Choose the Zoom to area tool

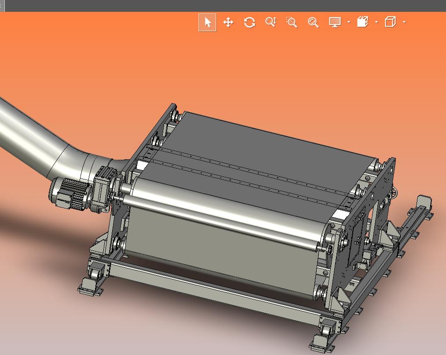(292, 22)
